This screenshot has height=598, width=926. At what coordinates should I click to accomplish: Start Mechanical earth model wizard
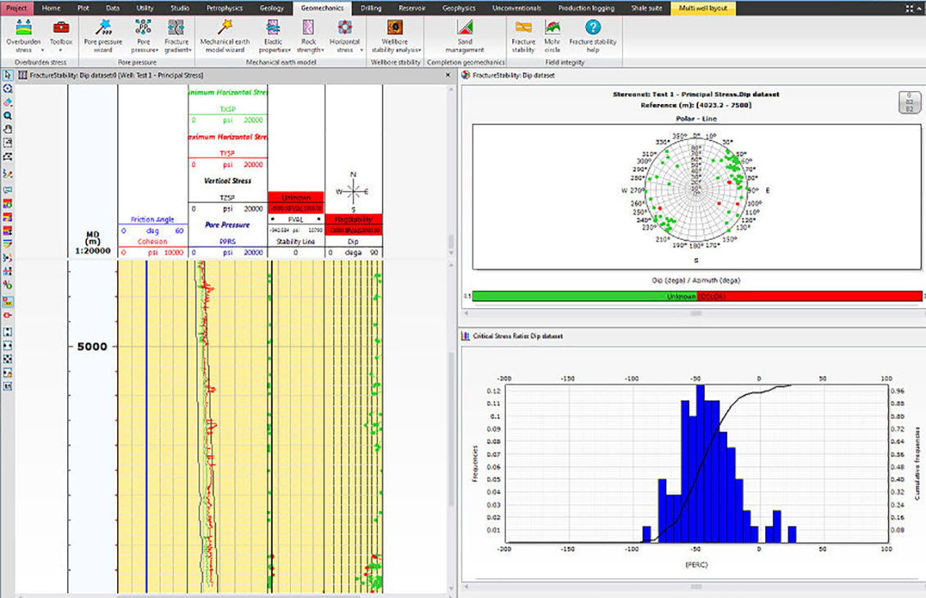point(225,36)
